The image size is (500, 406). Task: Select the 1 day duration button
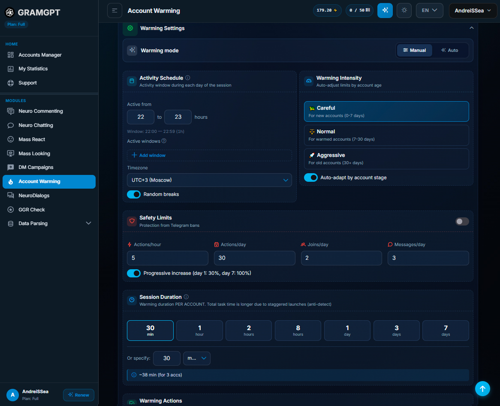[x=347, y=331]
